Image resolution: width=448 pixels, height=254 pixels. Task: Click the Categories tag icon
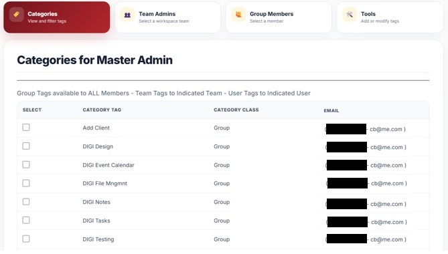click(16, 15)
